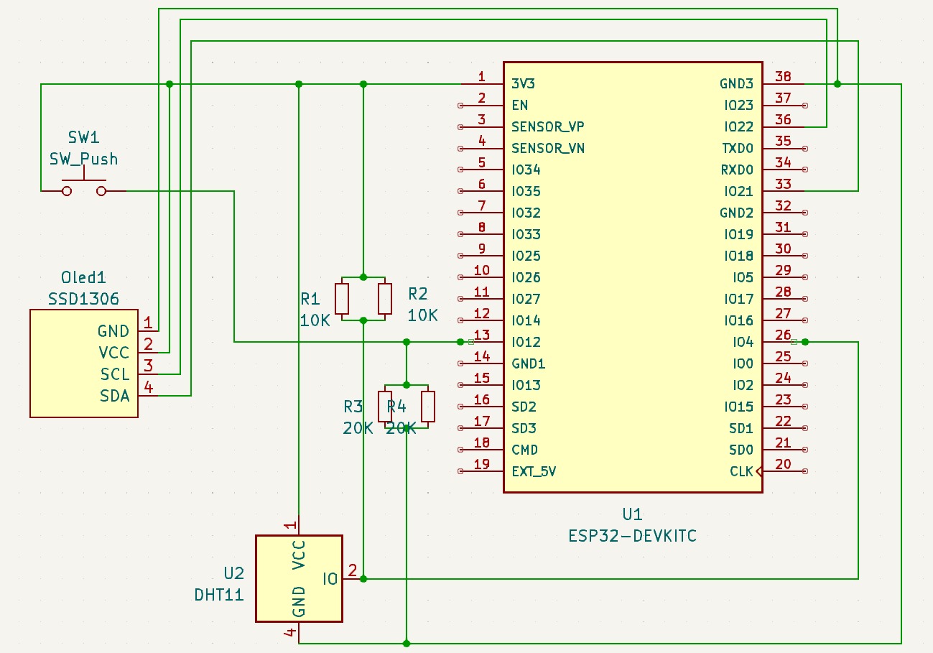Image resolution: width=933 pixels, height=653 pixels.
Task: Click the RXD0 pin label
Action: [737, 170]
